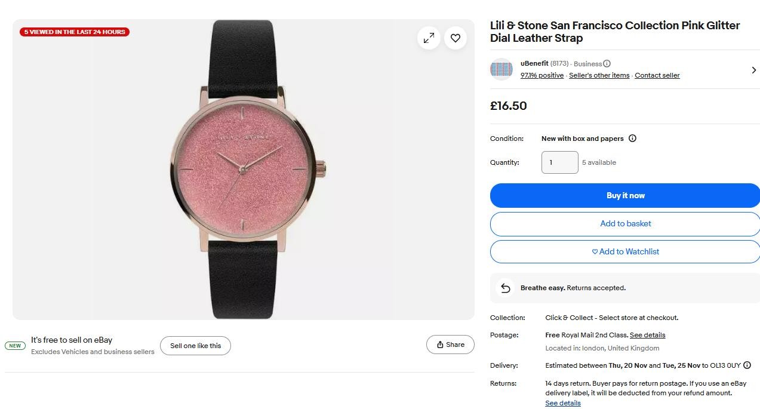Screen dimensions: 760x409
Task: Toggle Add to Watchlist button
Action: click(625, 252)
